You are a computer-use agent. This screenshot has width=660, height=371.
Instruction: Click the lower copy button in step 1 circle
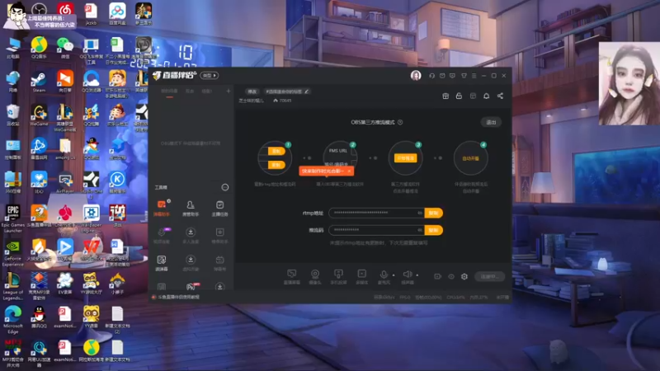point(276,165)
